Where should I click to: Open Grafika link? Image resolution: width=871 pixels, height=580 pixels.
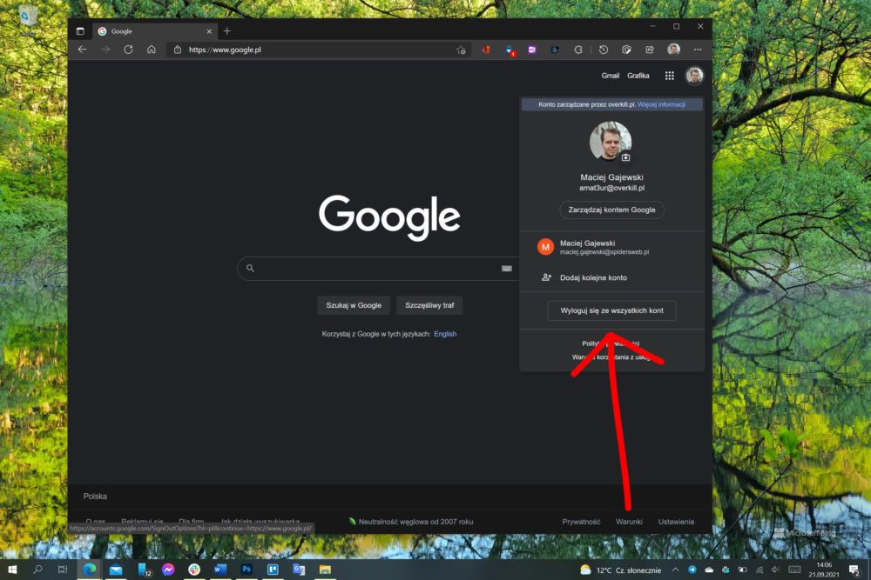pos(638,76)
